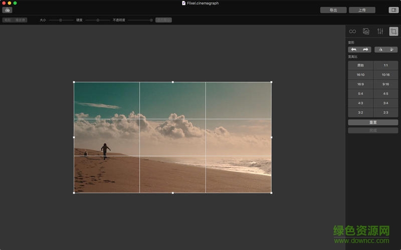Rotate image left with the arrow icon

[354, 49]
